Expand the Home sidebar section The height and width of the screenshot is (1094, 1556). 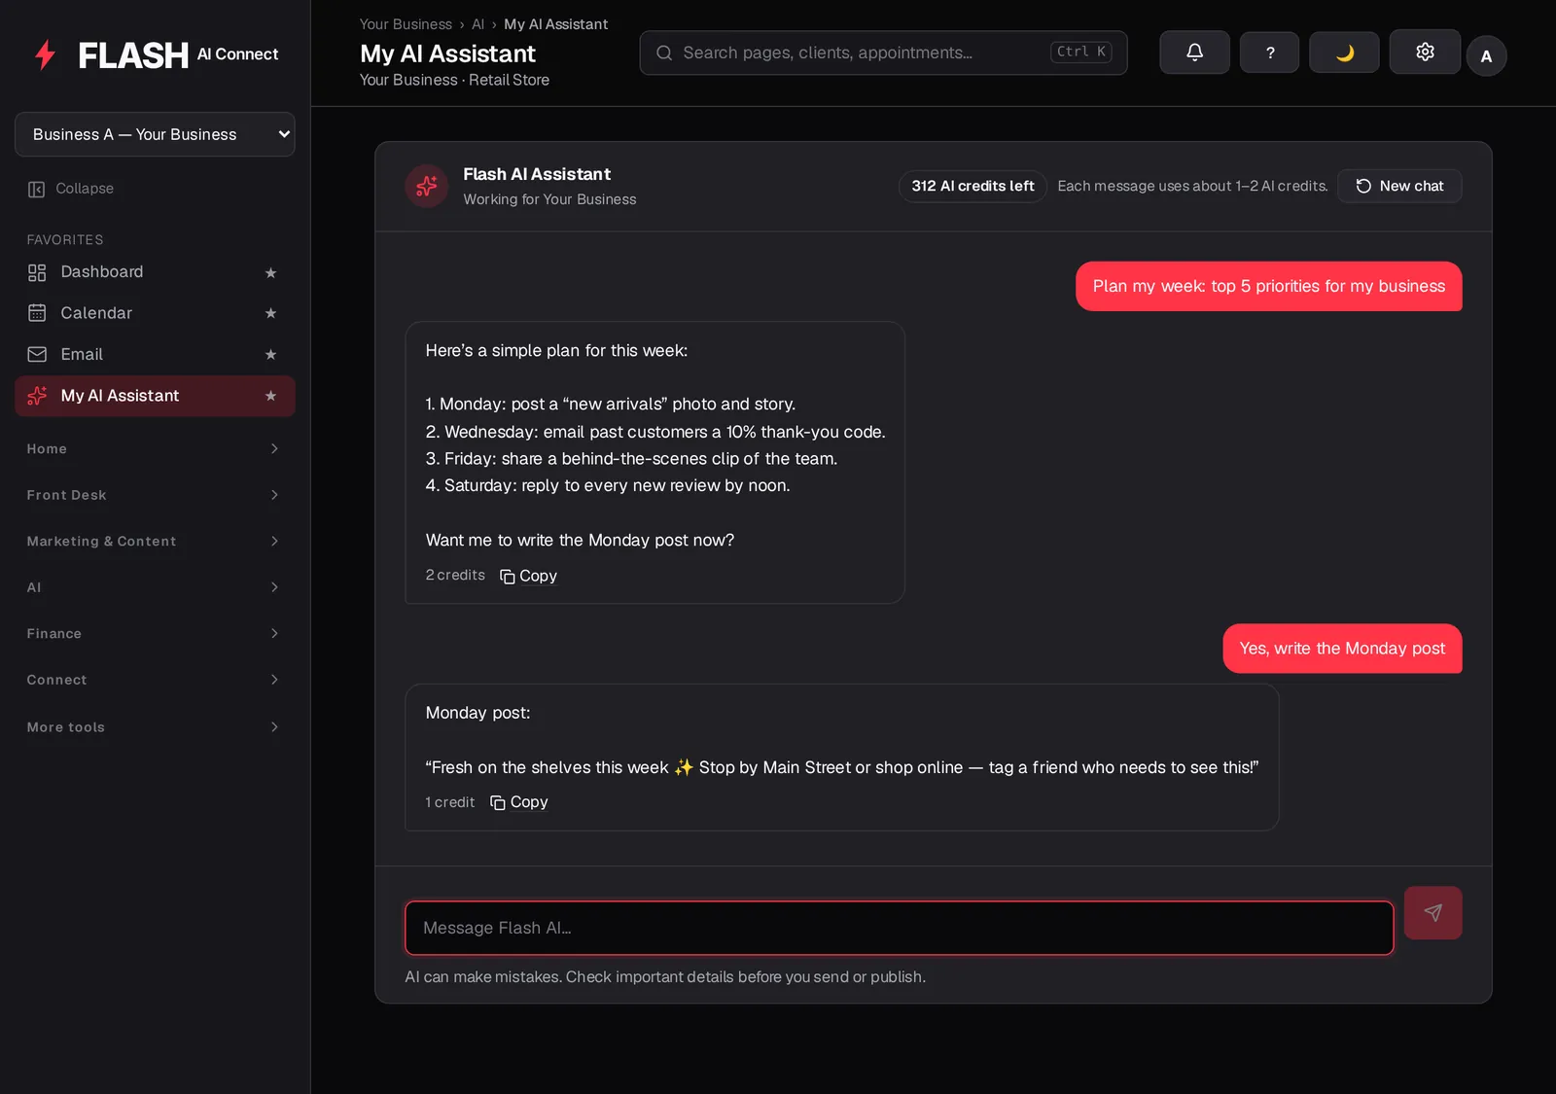(x=155, y=448)
